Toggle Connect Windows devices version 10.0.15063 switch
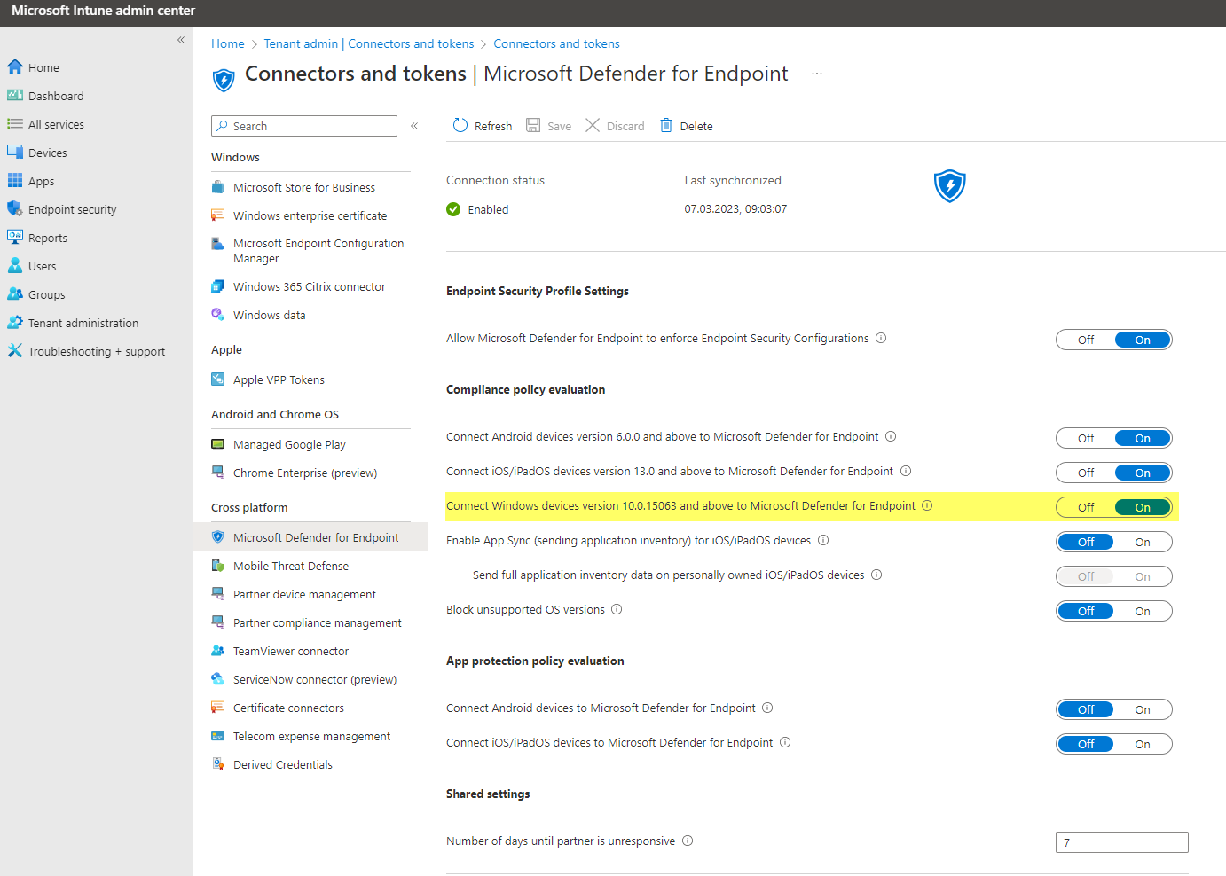This screenshot has height=876, width=1226. point(1114,507)
